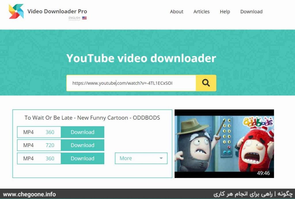Click the Video Downloader Pro pinwheel logo
This screenshot has width=295, height=199.
(16, 12)
